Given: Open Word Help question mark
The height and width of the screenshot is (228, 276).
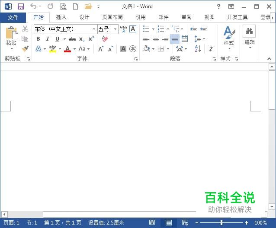Looking at the screenshot, I should point(218,6).
